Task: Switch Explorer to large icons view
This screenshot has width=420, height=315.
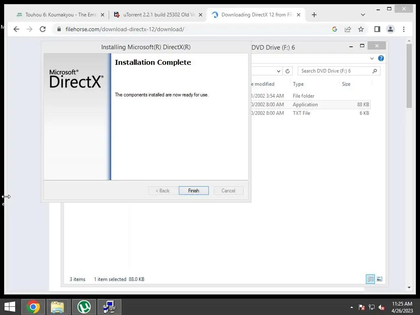Action: [379, 279]
